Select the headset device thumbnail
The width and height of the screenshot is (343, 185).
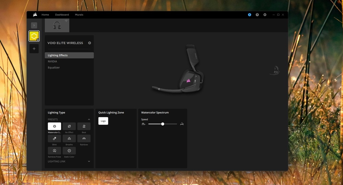click(57, 25)
